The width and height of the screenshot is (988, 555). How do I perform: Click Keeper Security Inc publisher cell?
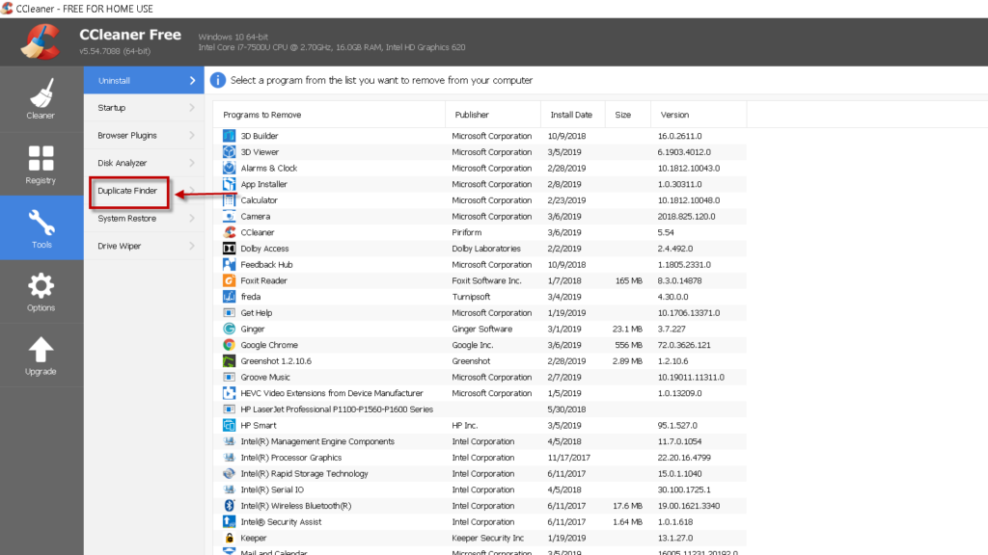pos(487,538)
